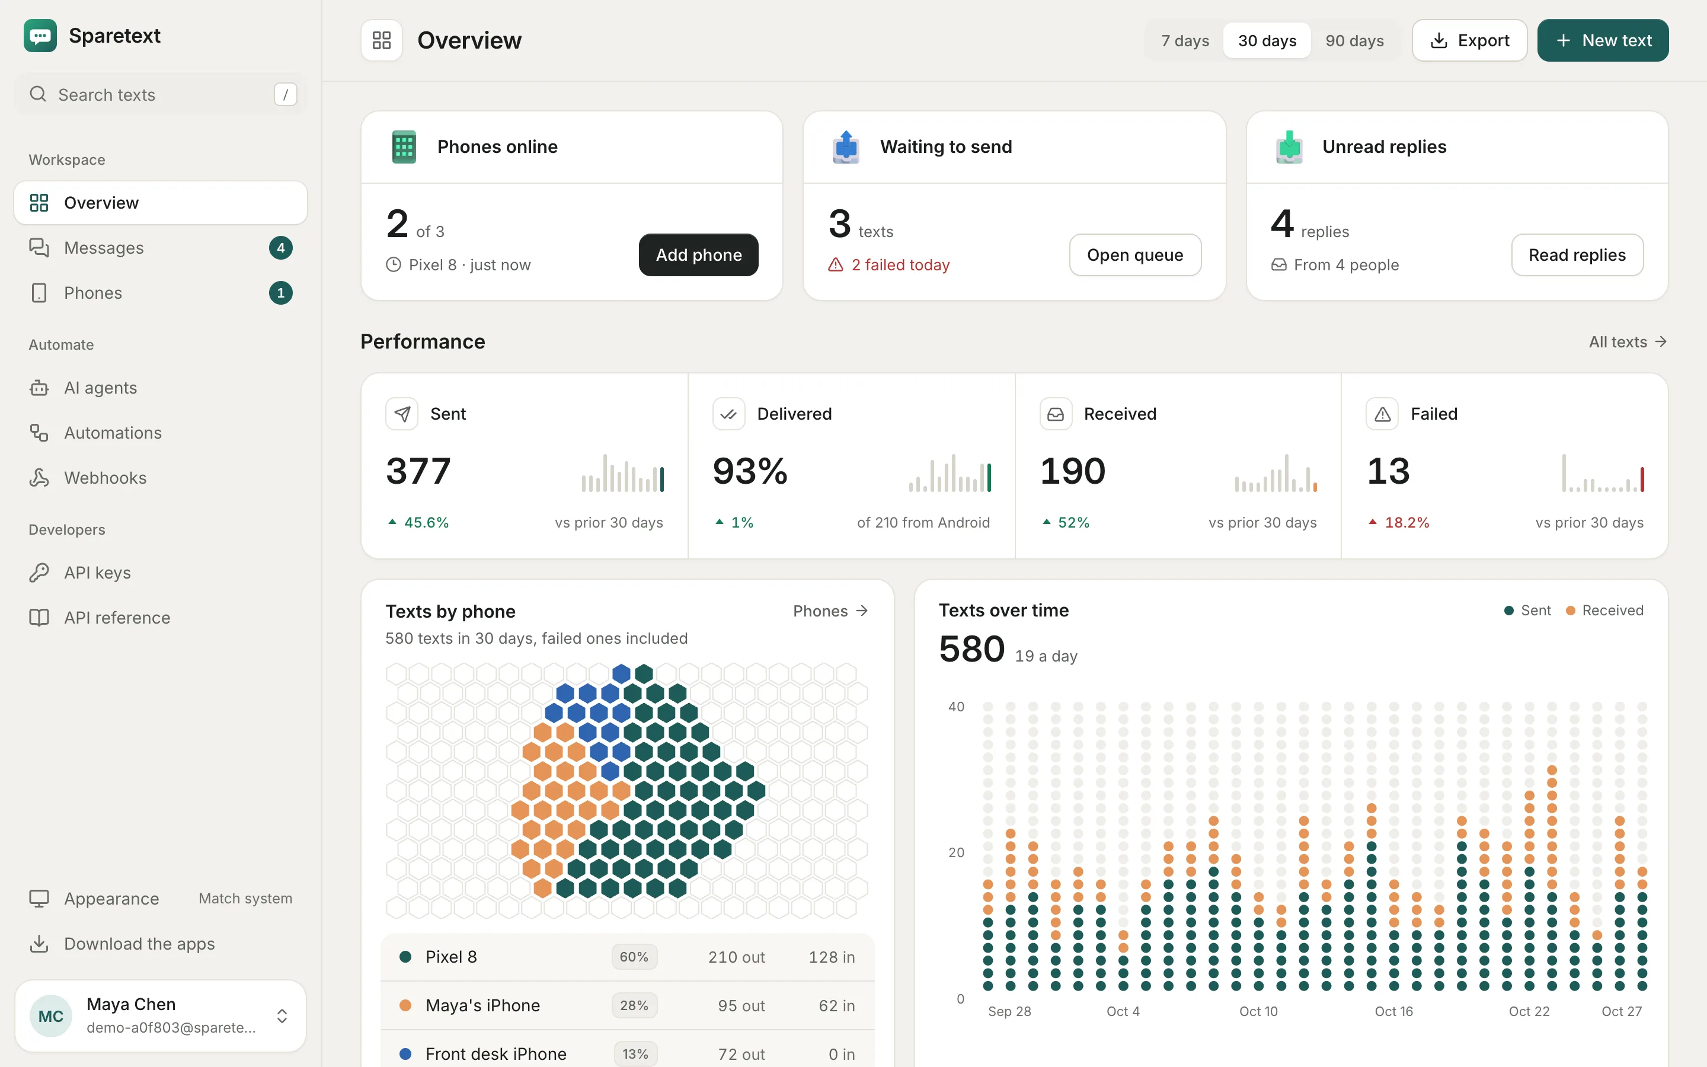Click the Open queue button
Screen dimensions: 1707x1067
(1135, 255)
